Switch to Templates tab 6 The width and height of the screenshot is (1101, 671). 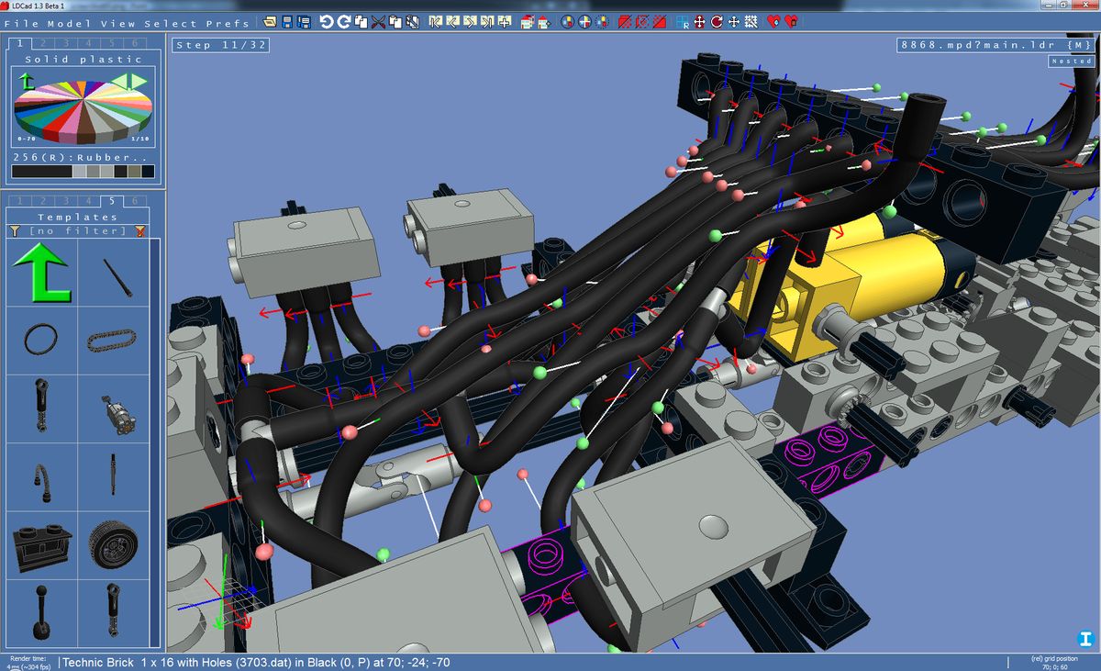[136, 199]
